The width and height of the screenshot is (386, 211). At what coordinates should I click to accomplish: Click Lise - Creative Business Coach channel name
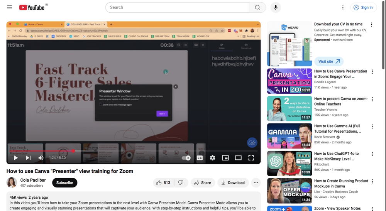336,192
